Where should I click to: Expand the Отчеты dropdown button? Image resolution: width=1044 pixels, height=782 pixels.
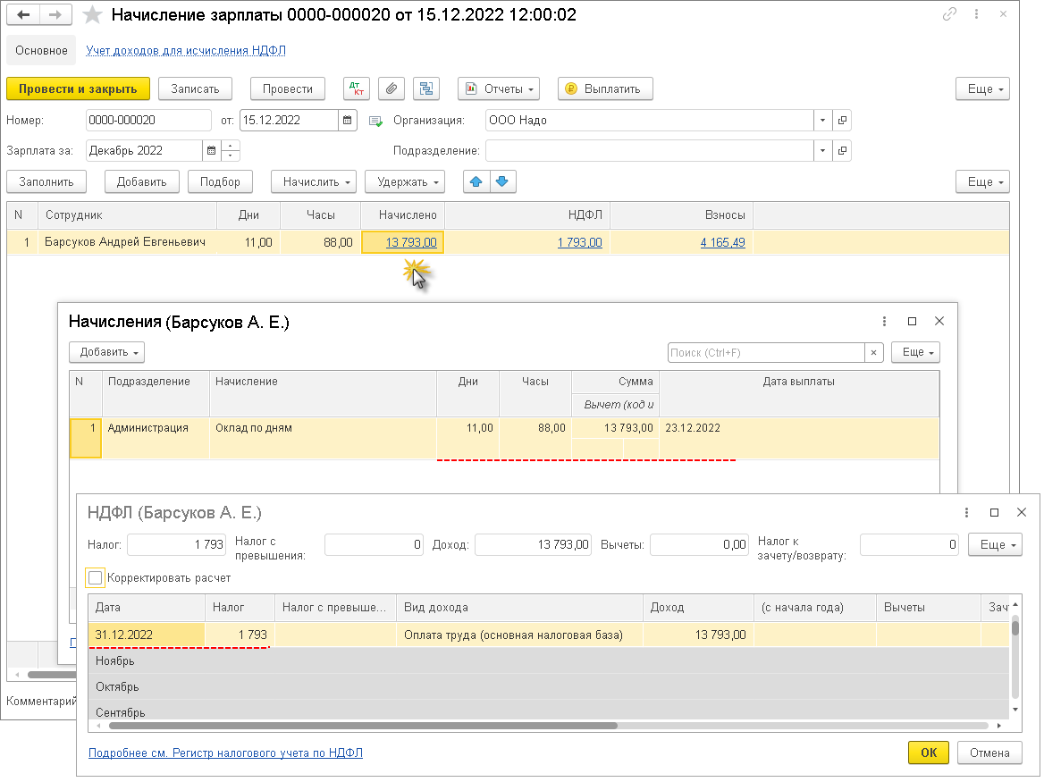(x=499, y=88)
